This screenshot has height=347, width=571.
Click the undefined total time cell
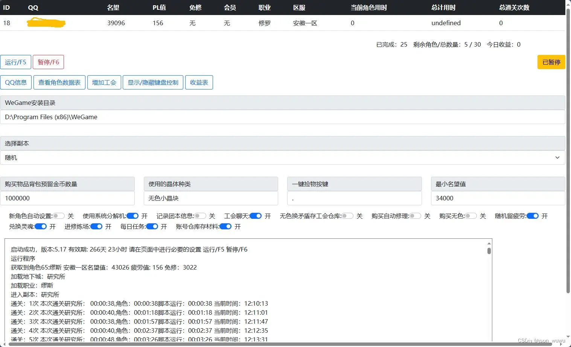tap(446, 23)
